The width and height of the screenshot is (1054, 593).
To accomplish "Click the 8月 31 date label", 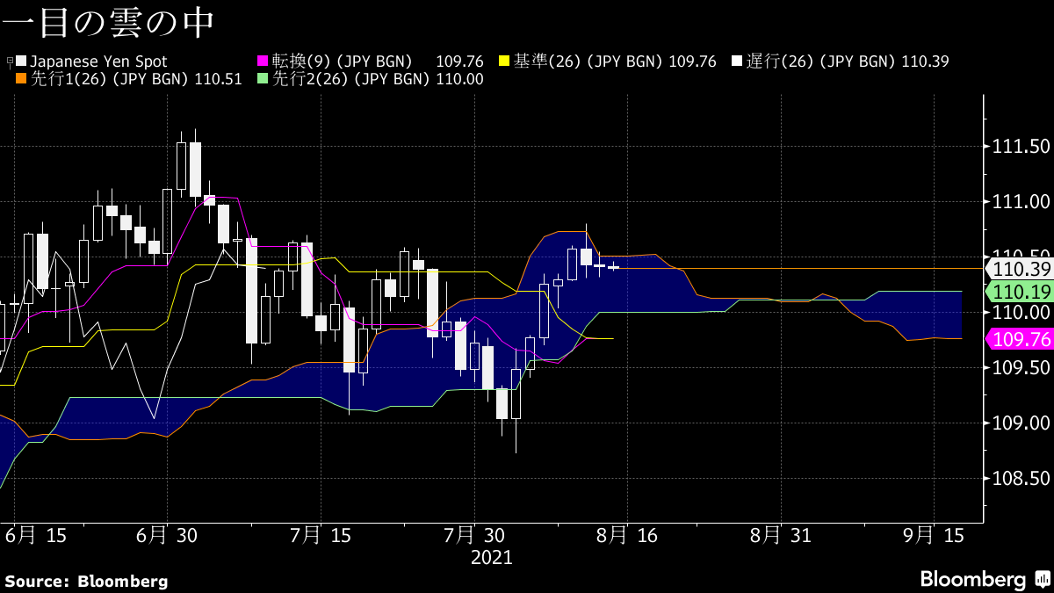I will (x=781, y=535).
